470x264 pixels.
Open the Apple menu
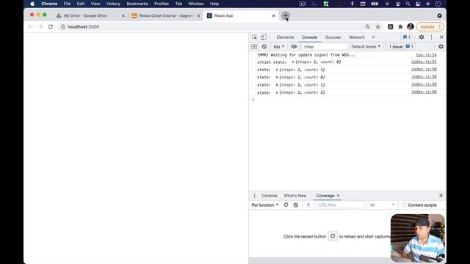[32, 4]
